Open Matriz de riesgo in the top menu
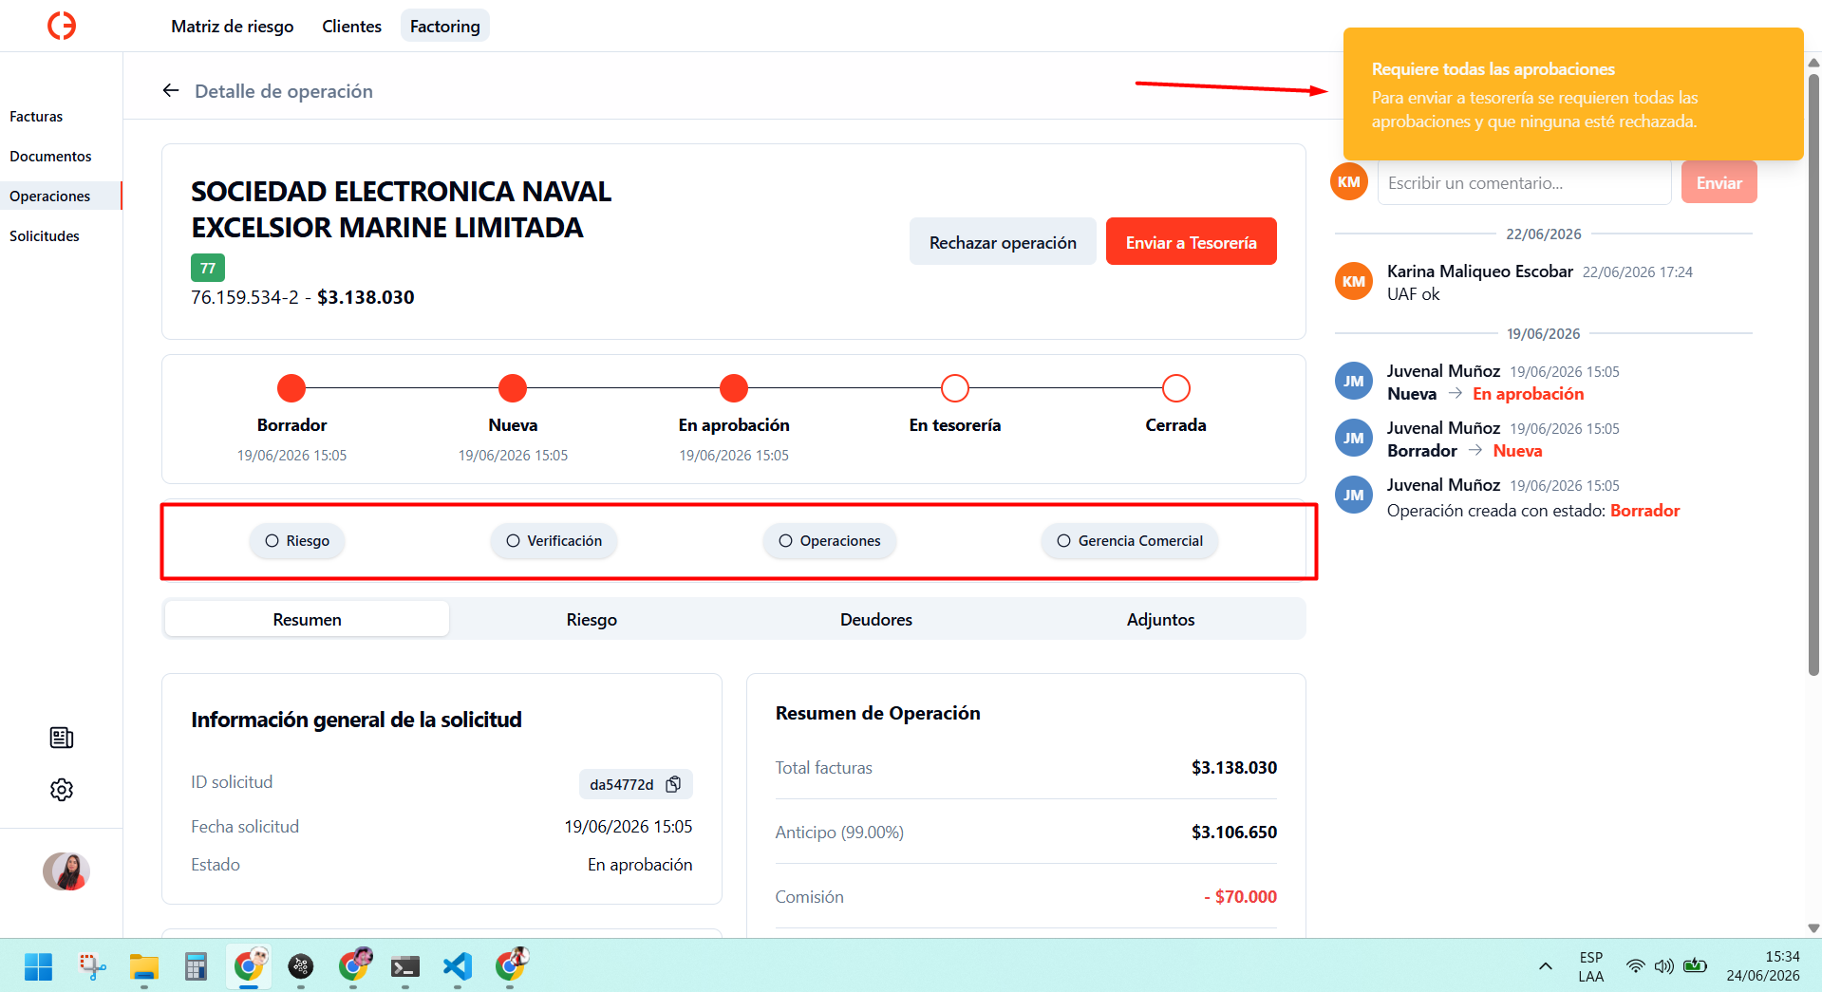Image resolution: width=1822 pixels, height=992 pixels. tap(233, 27)
